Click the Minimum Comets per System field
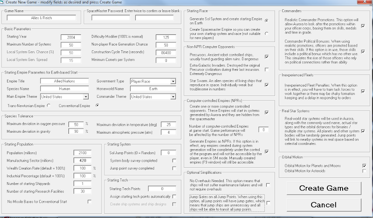Image resolution: width=373 pixels, height=218 pixels. [x=166, y=61]
